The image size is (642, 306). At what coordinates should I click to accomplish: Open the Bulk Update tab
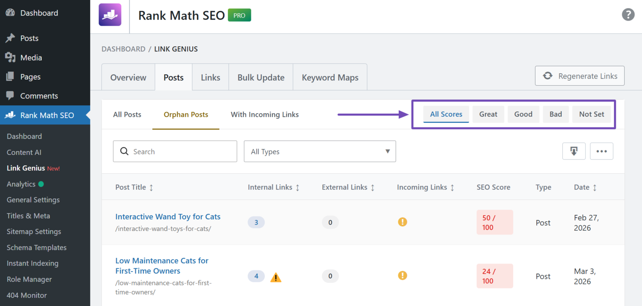coord(261,77)
